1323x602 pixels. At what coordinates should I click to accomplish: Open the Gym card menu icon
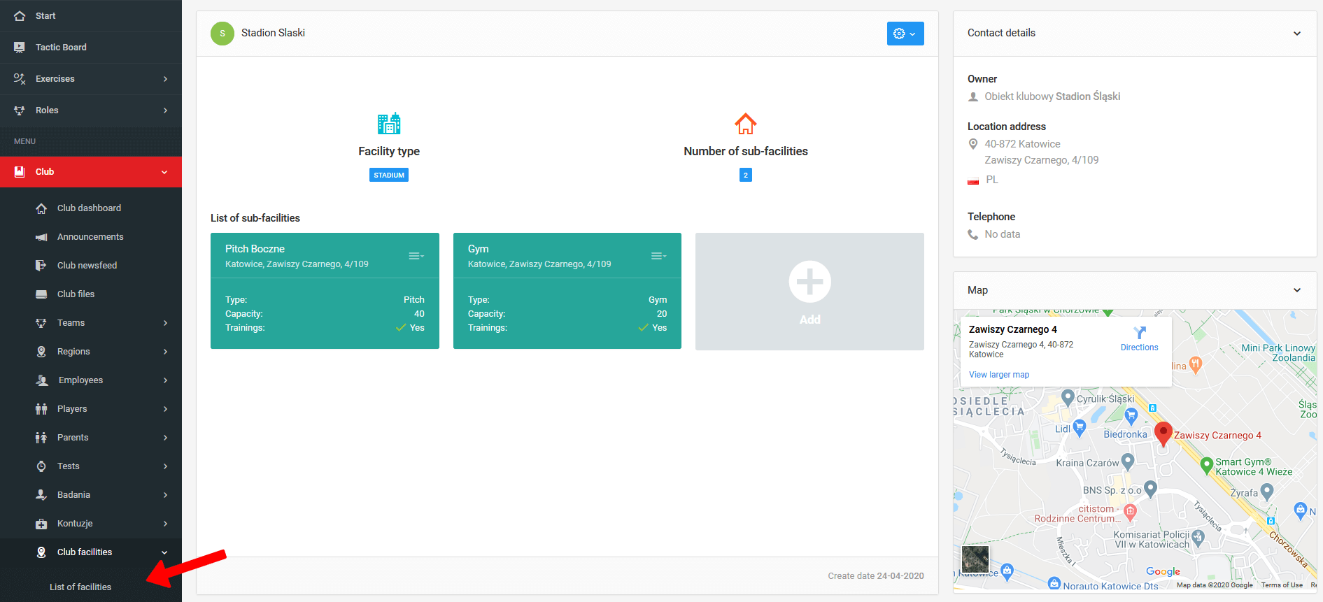pos(658,256)
